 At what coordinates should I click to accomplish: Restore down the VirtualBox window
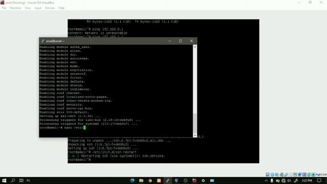pyautogui.click(x=310, y=2)
